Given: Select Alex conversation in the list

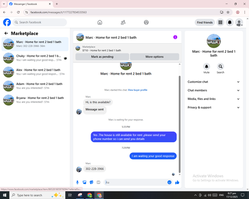Looking at the screenshot, I should (35, 72).
